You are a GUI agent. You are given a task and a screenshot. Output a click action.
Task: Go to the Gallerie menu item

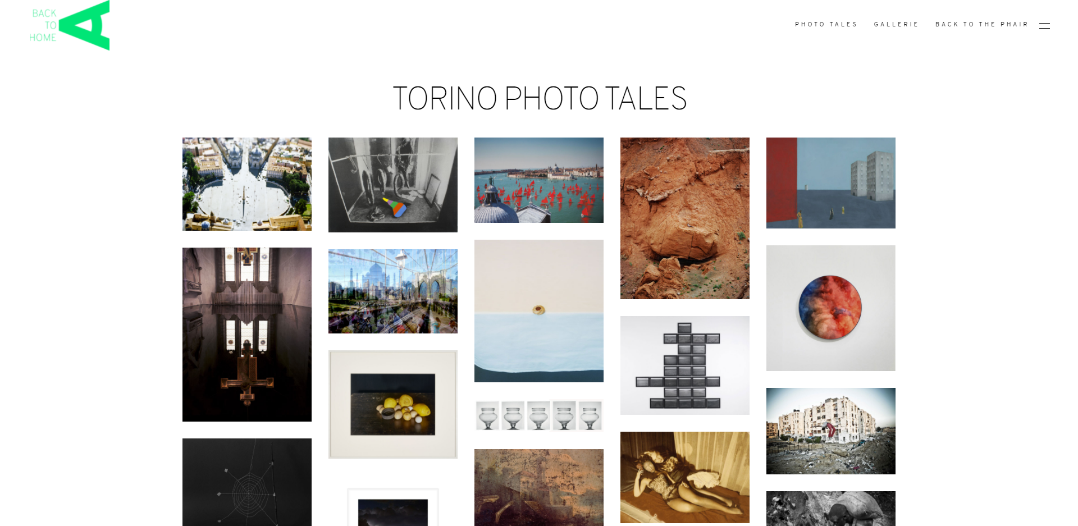896,24
